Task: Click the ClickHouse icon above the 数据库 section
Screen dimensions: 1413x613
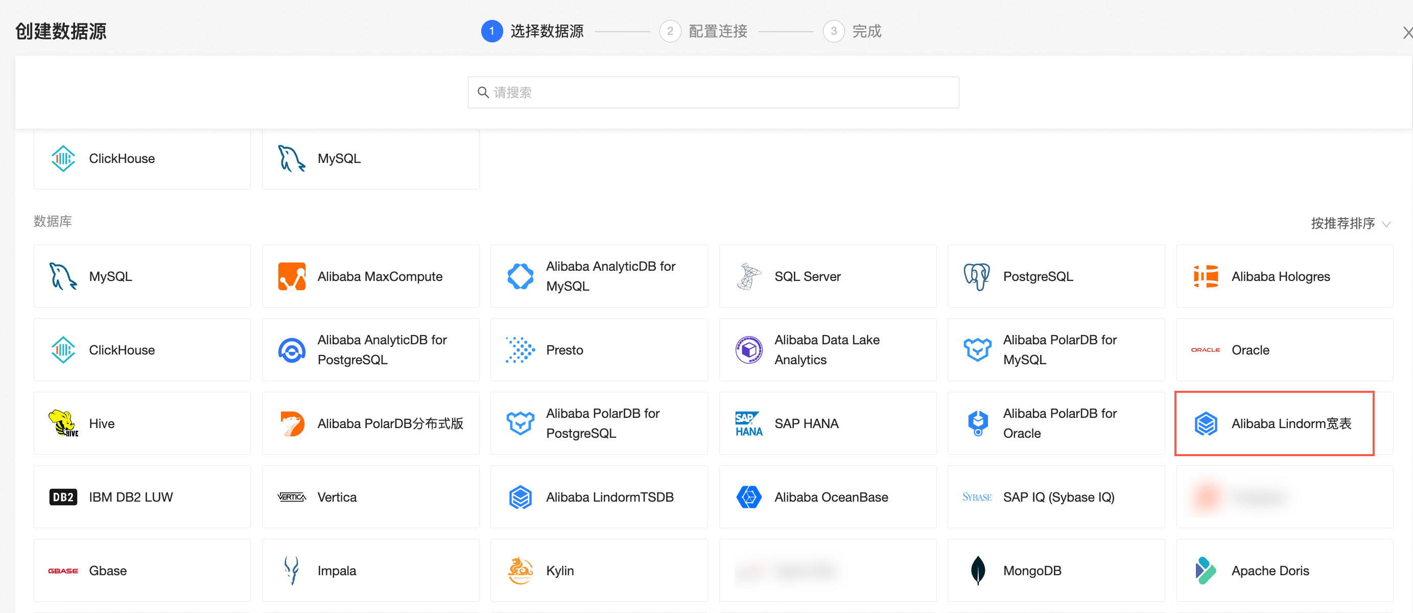Action: click(63, 158)
